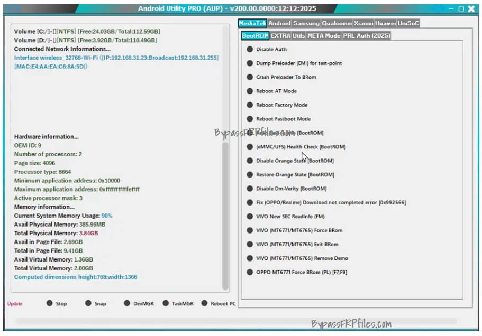The width and height of the screenshot is (482, 336).
Task: Choose the VIVO Remove Demo option
Action: (x=296, y=258)
